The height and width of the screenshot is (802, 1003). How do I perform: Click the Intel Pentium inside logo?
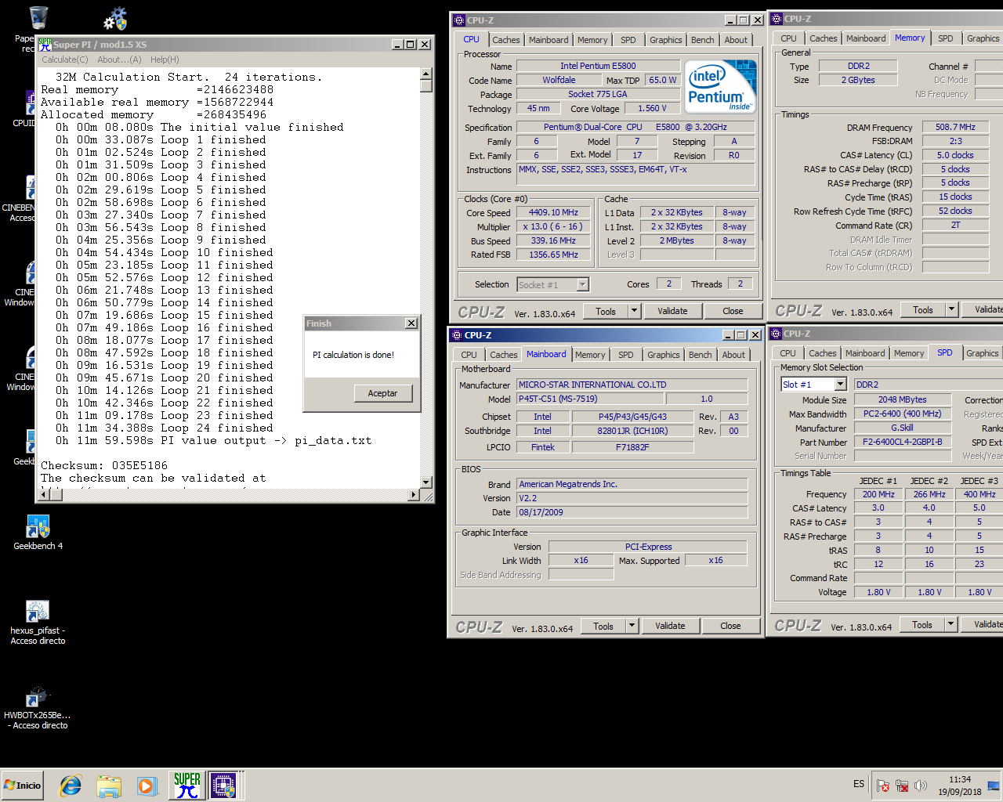coord(721,86)
